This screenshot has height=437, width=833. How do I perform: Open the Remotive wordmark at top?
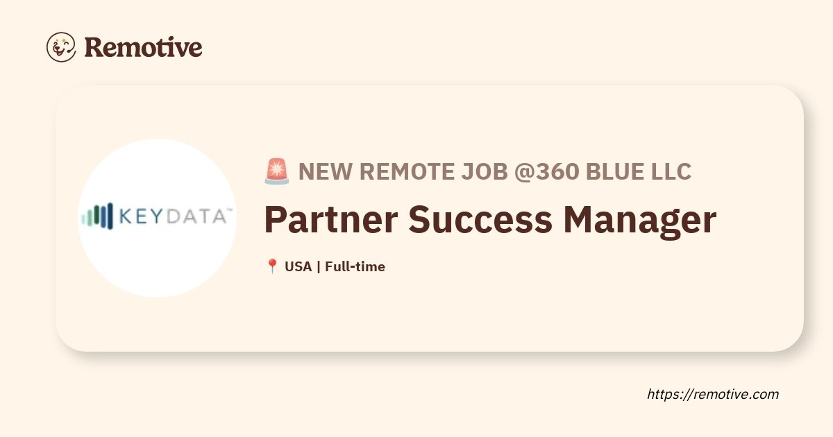pos(144,46)
